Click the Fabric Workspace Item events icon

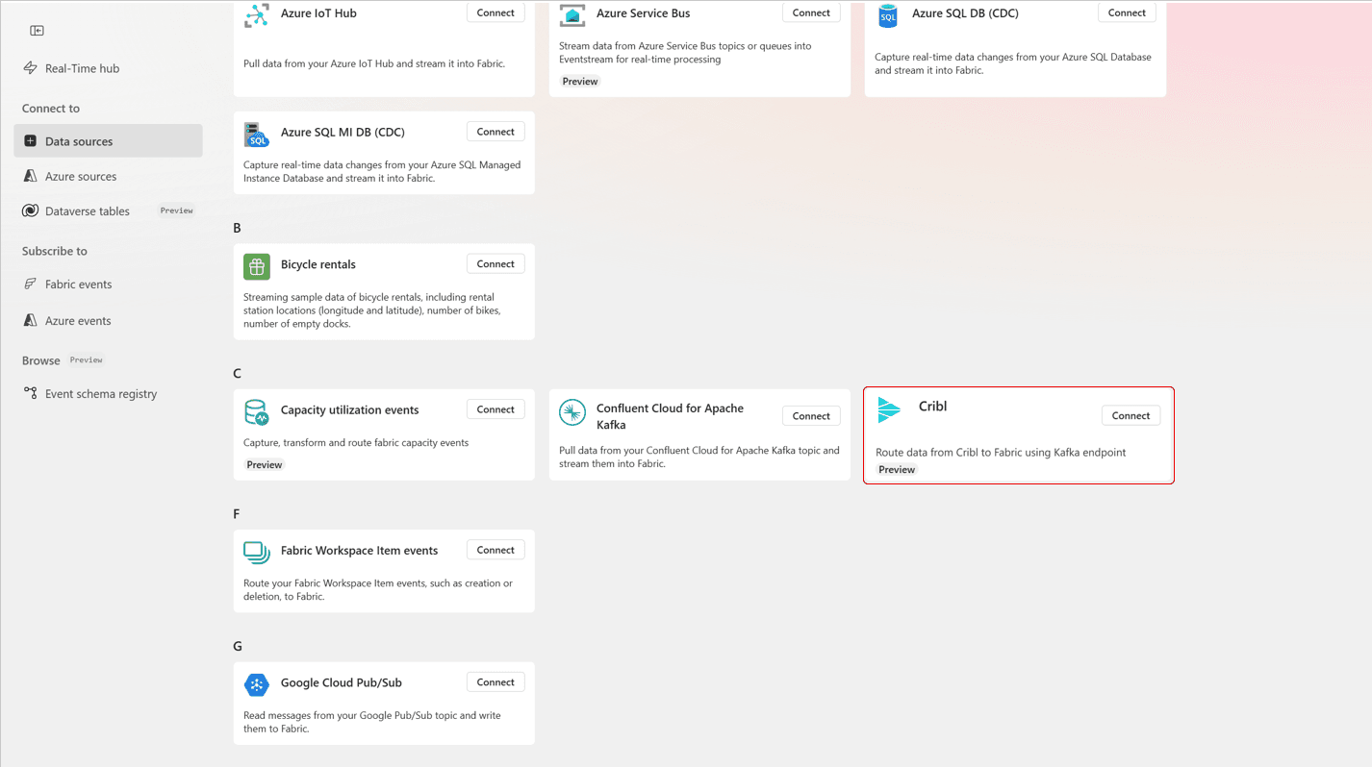[x=257, y=553]
